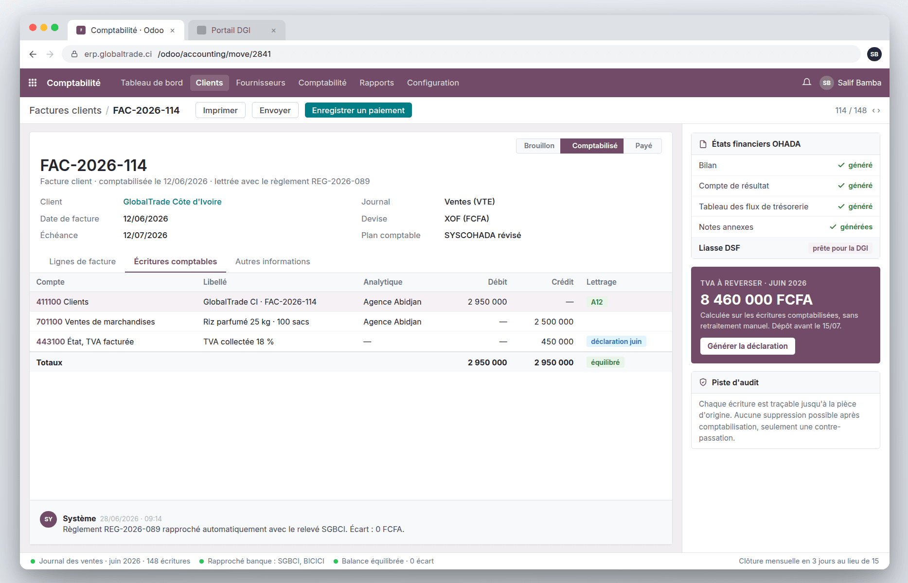908x583 pixels.
Task: Click the États financiers OHADA document icon
Action: tap(703, 144)
